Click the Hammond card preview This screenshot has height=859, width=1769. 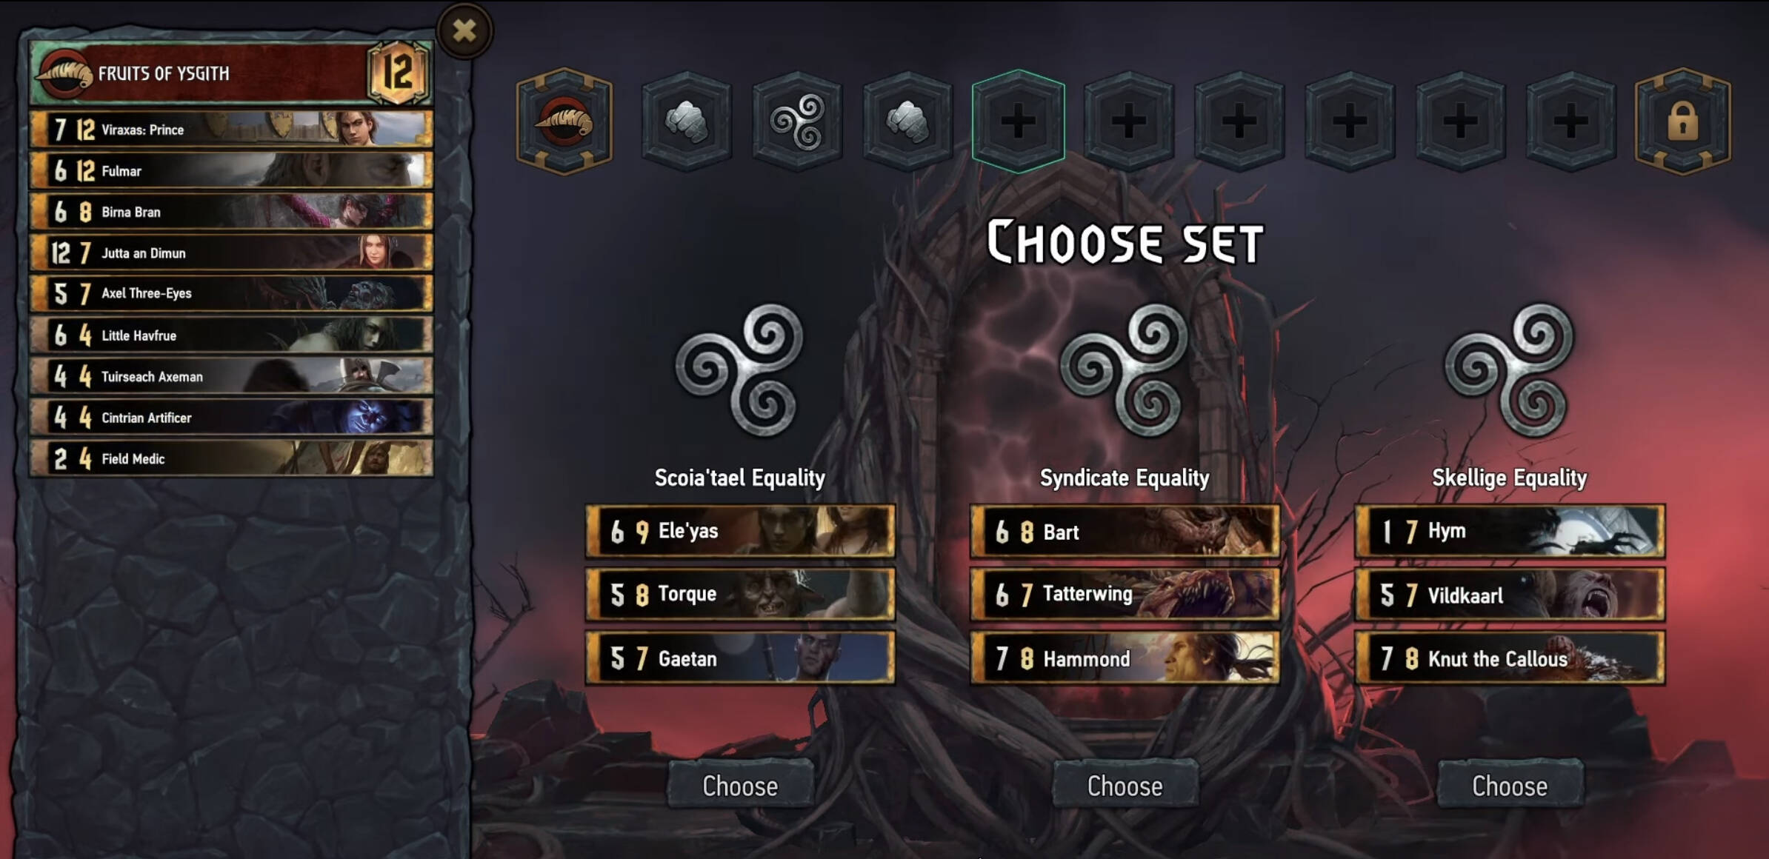(x=1125, y=658)
